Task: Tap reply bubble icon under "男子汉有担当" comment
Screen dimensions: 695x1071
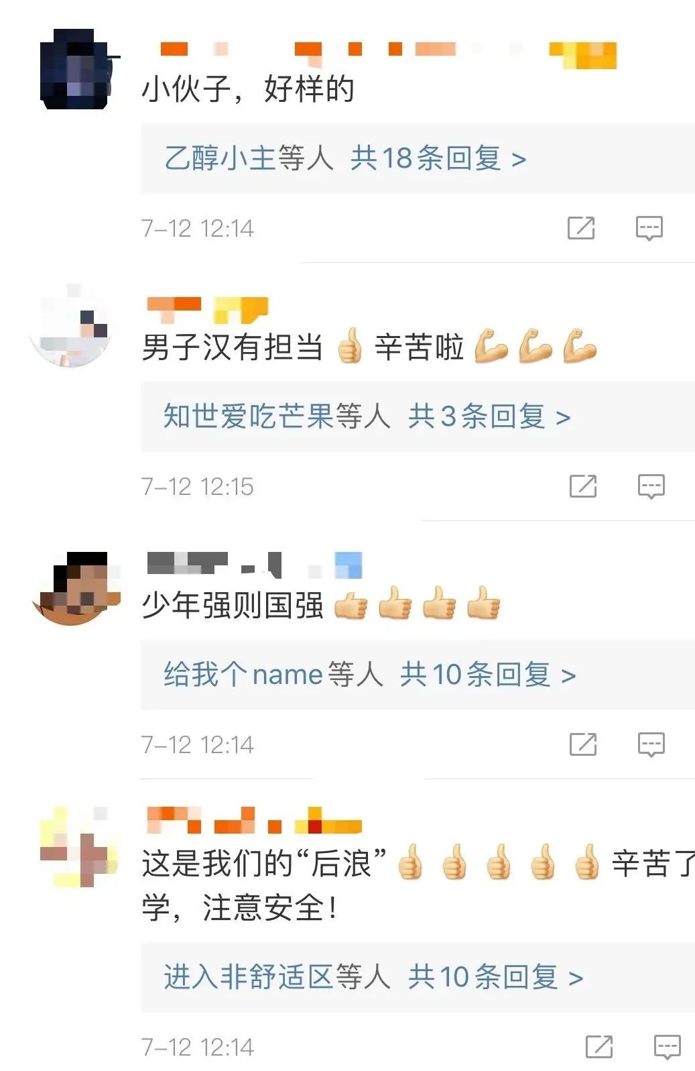Action: (x=651, y=486)
